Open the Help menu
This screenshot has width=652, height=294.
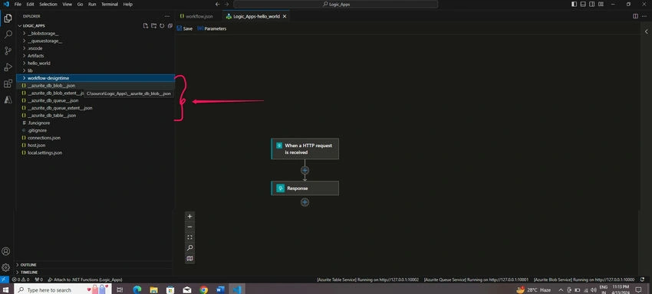127,4
